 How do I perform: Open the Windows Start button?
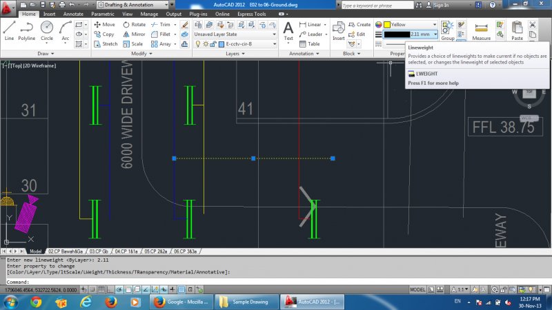tap(11, 302)
